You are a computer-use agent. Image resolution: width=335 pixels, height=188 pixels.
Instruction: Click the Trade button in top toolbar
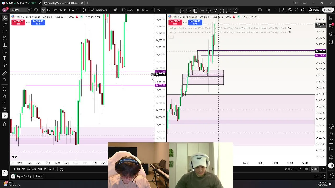(314, 10)
